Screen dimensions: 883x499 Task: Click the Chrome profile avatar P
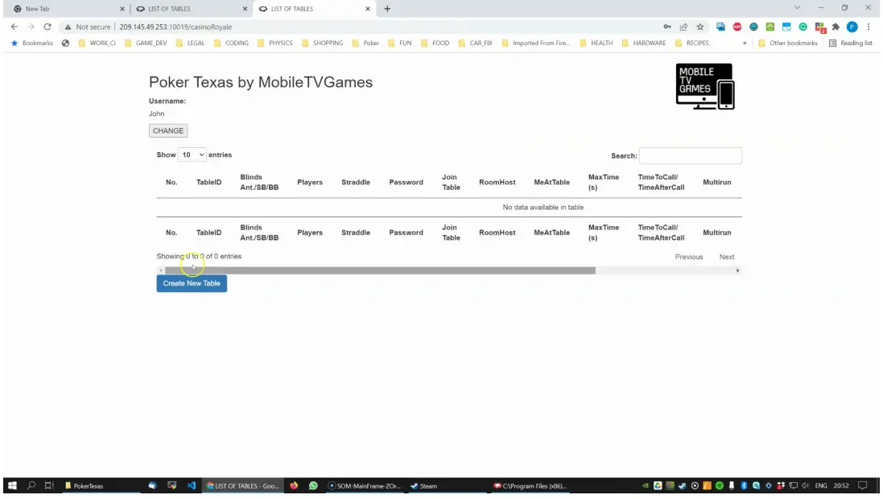(x=851, y=27)
